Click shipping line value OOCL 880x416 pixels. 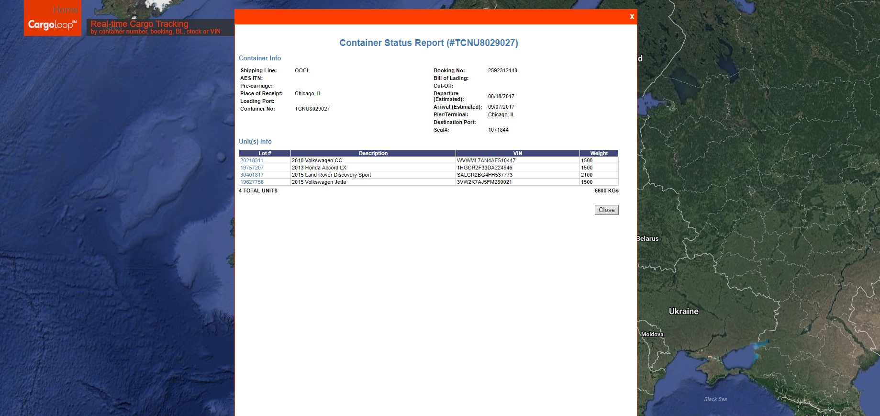(x=302, y=70)
